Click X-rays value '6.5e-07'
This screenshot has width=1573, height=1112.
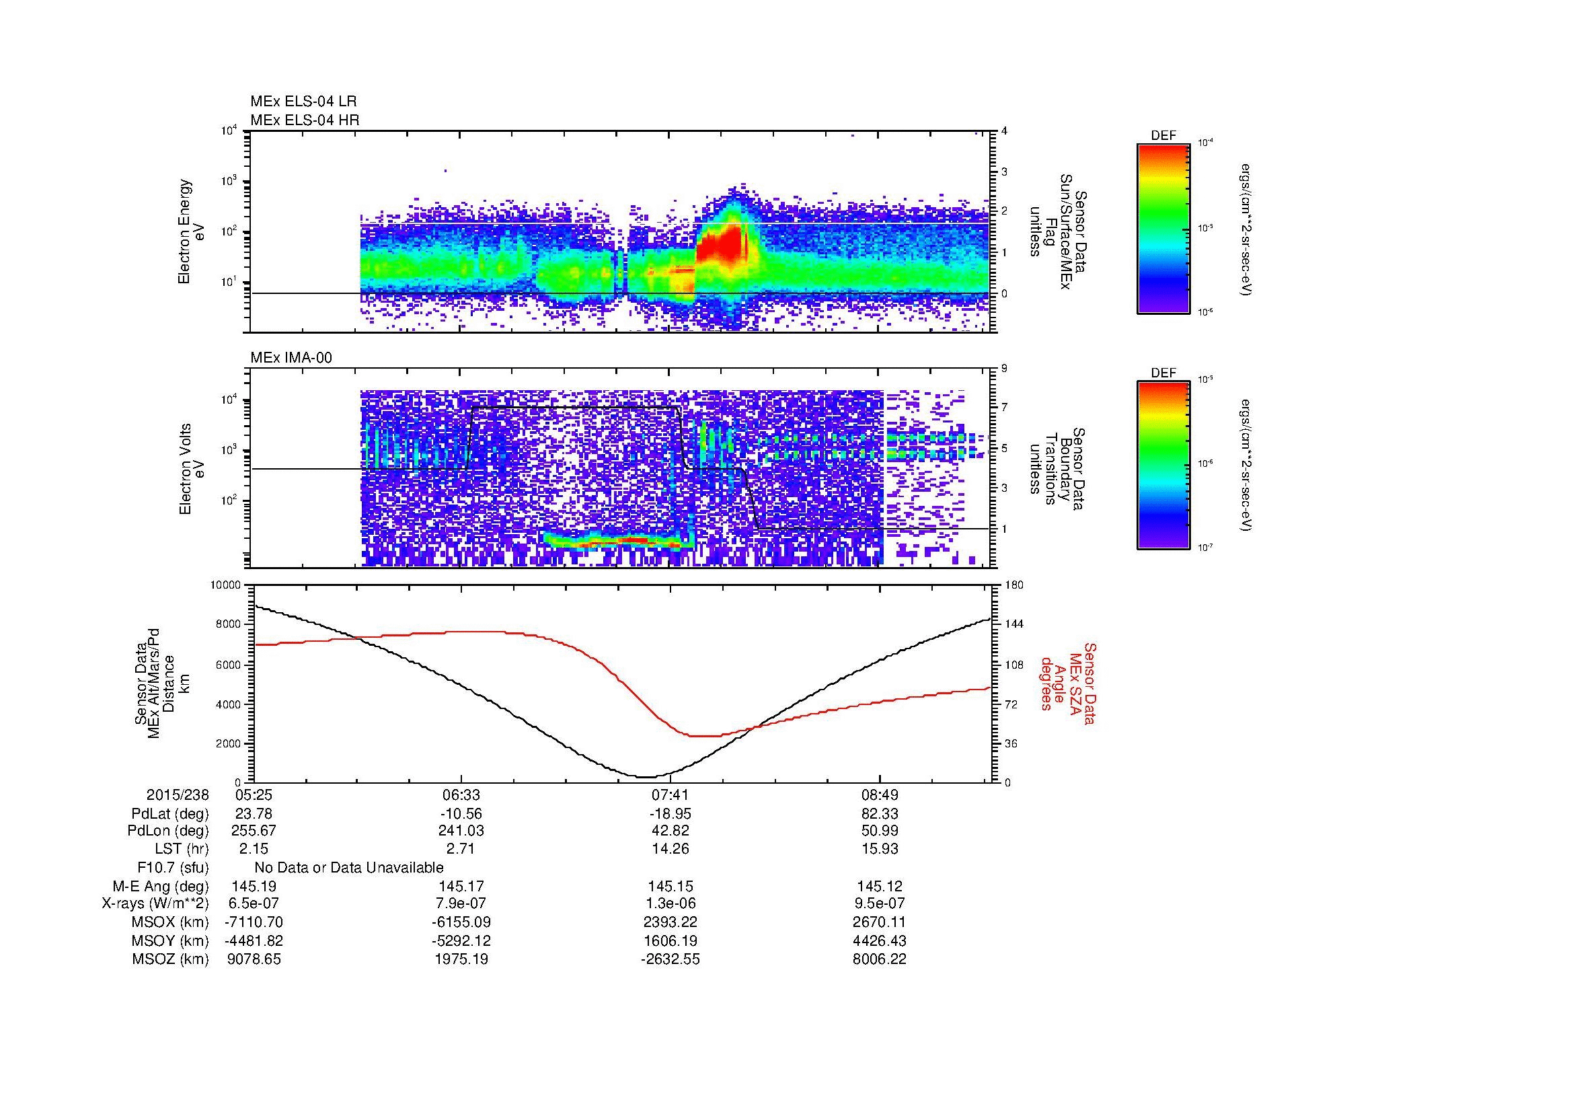pos(254,903)
